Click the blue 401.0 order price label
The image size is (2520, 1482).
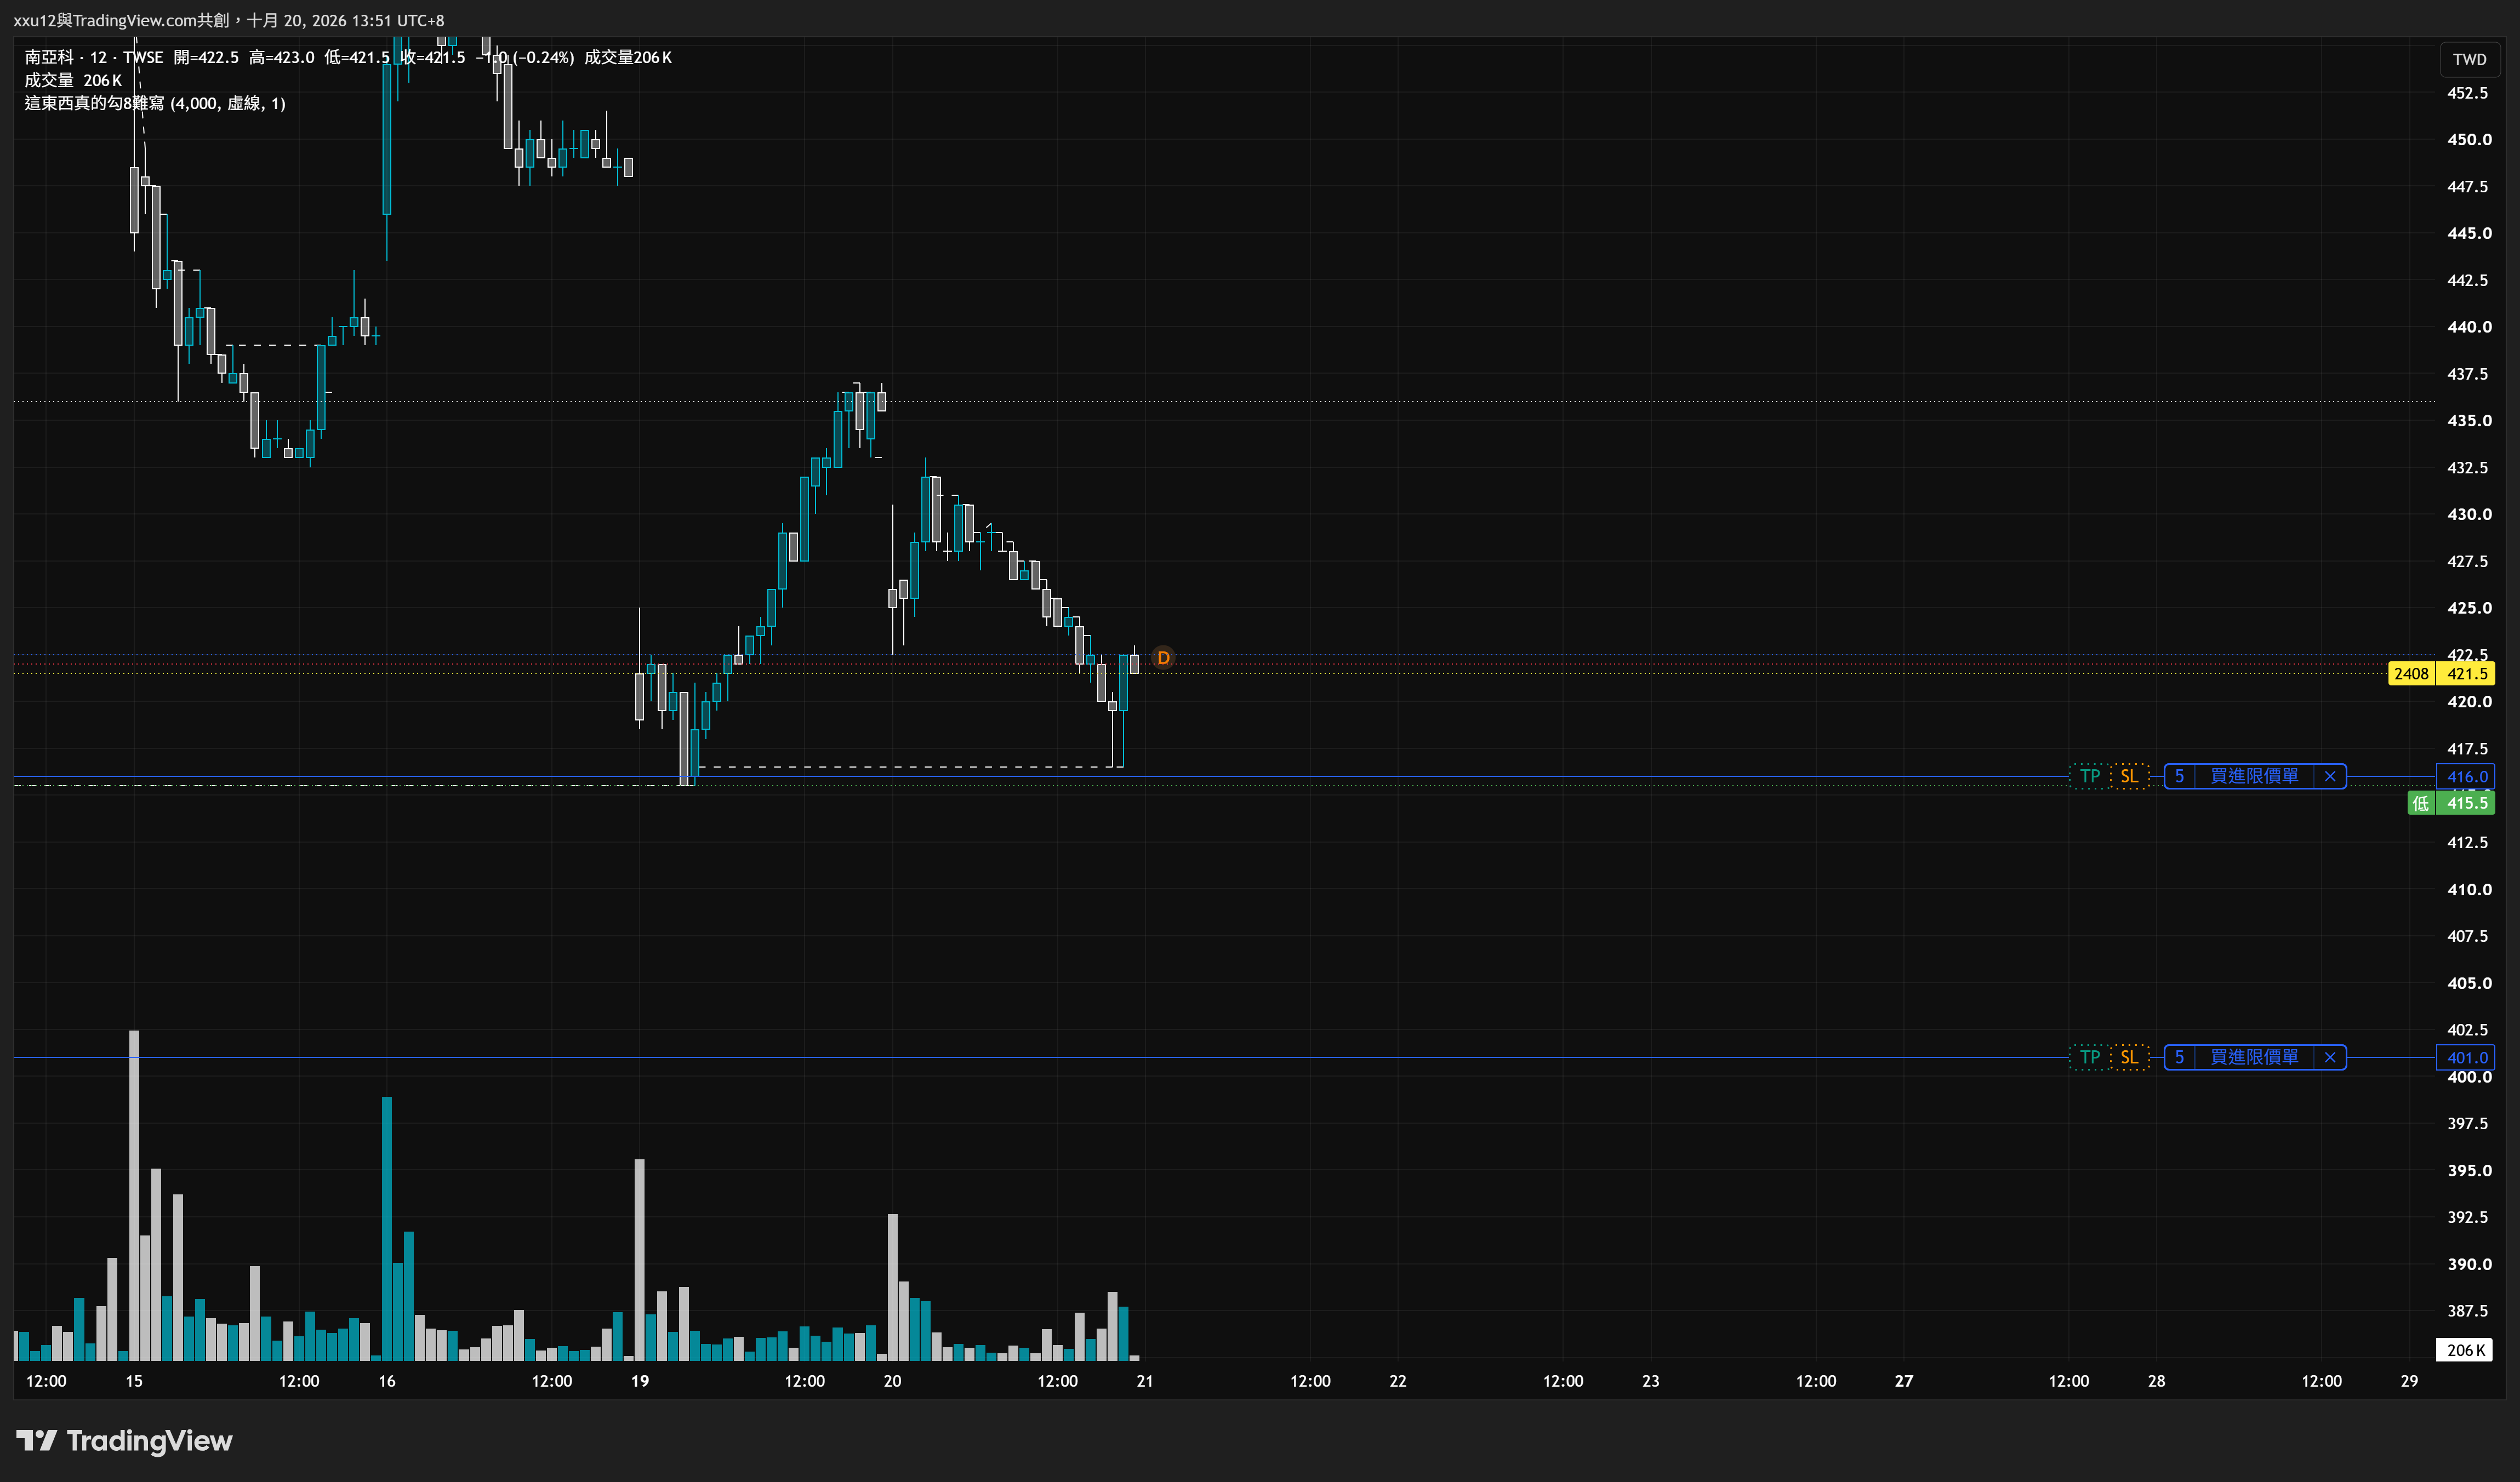point(2466,1057)
